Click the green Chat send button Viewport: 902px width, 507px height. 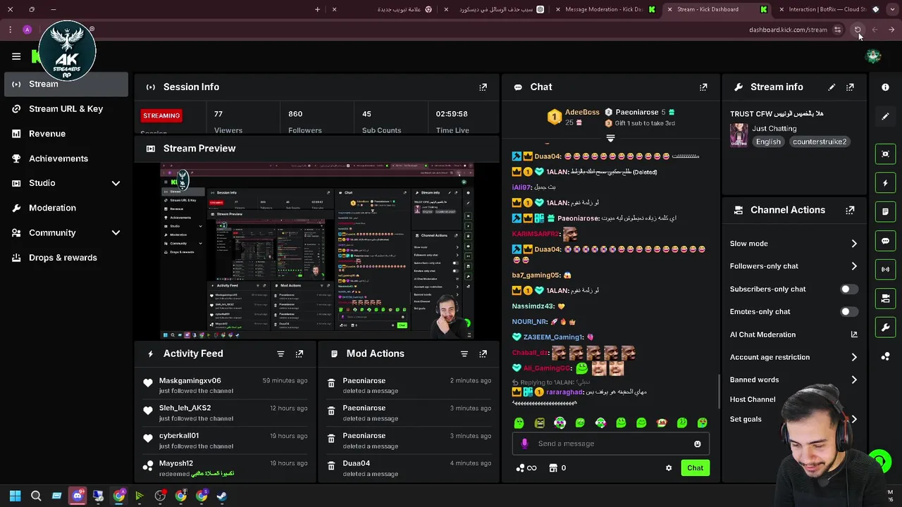click(695, 468)
